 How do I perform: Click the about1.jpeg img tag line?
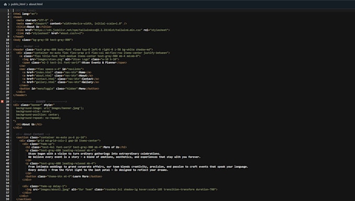point(121,190)
